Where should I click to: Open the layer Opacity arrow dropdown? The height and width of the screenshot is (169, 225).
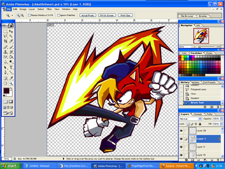(221, 119)
